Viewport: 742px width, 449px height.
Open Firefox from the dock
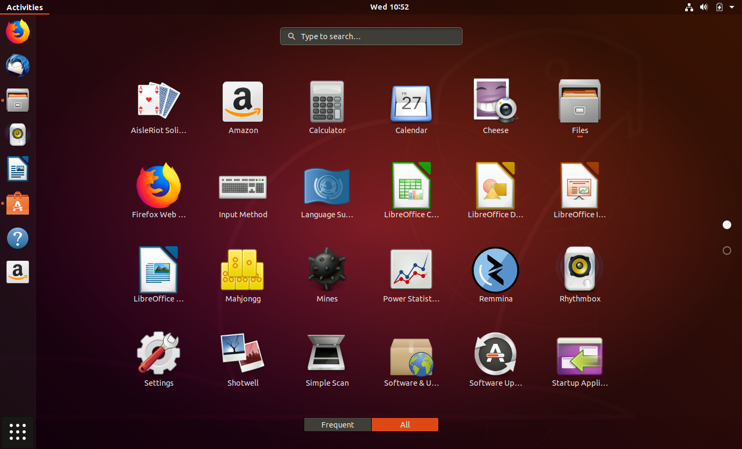click(18, 32)
